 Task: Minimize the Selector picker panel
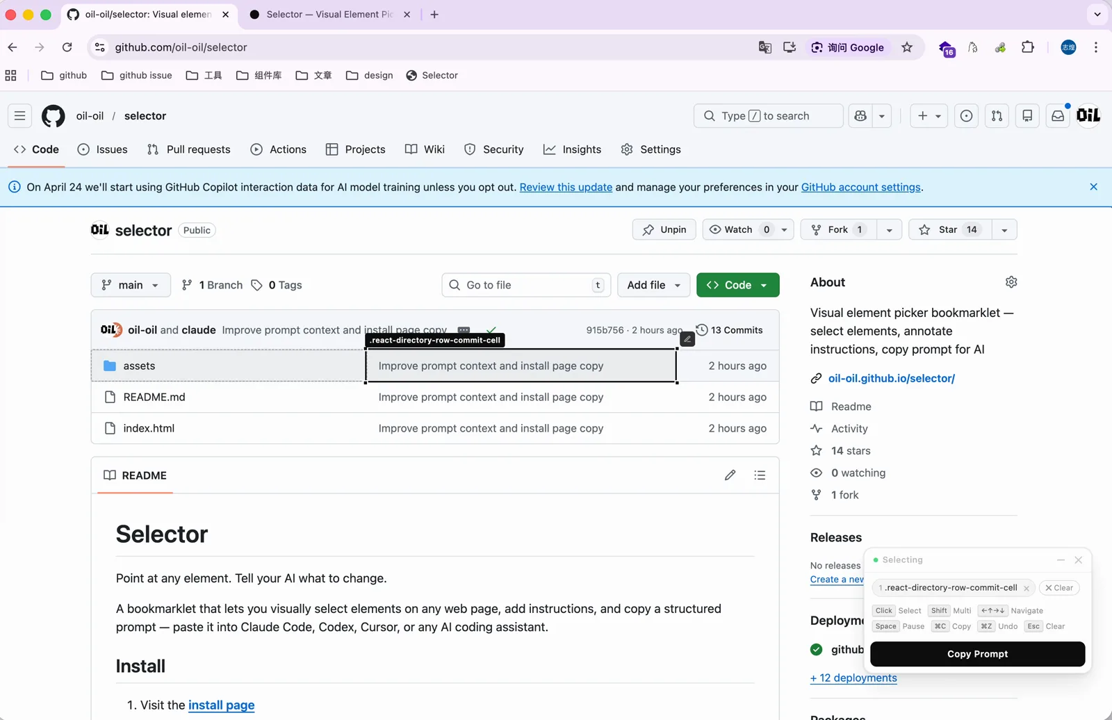pyautogui.click(x=1061, y=560)
